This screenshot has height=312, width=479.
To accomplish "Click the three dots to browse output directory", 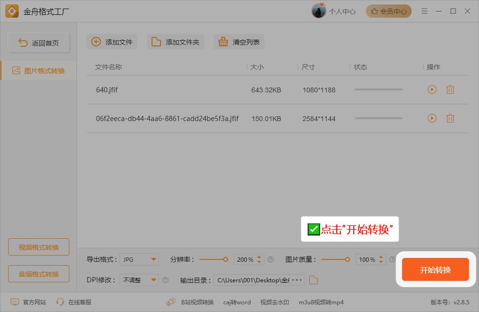I will point(297,280).
